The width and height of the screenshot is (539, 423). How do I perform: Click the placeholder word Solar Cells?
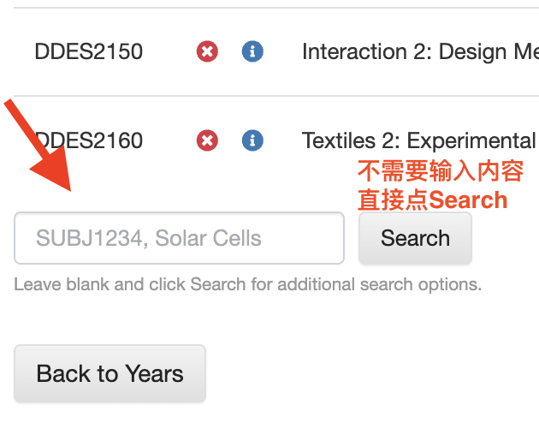coord(208,238)
